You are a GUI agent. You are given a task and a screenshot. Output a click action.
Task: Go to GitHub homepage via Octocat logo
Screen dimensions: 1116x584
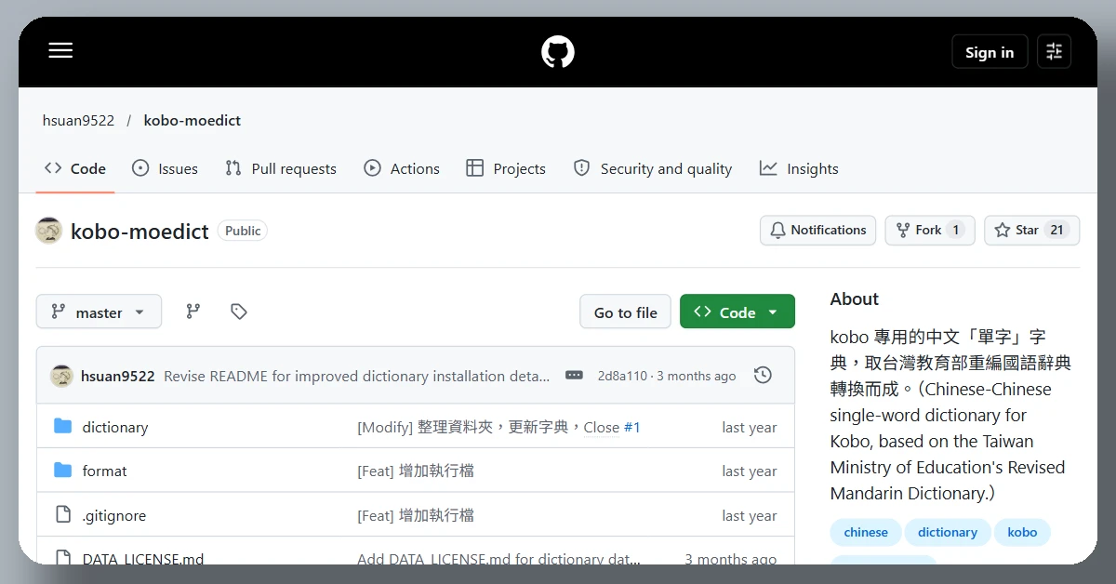(x=558, y=51)
